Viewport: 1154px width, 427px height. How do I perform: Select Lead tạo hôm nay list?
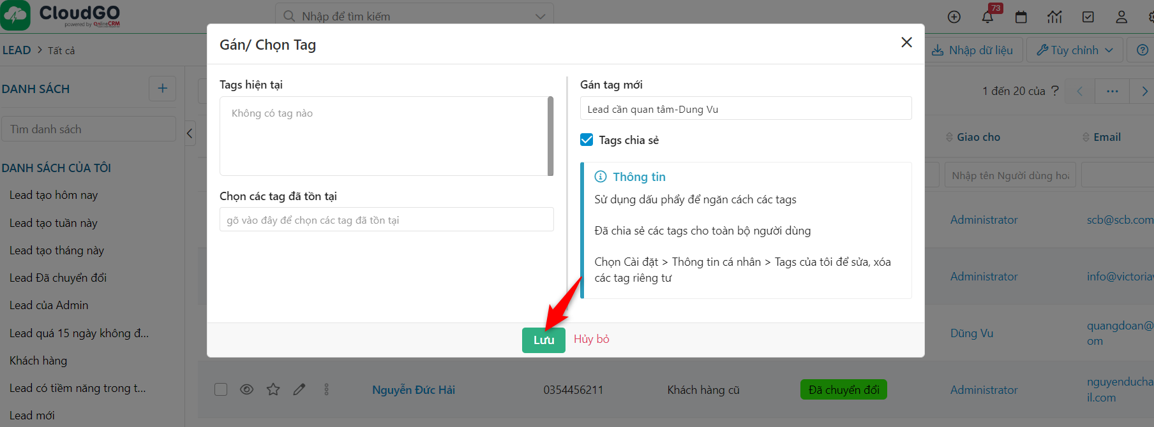point(54,195)
